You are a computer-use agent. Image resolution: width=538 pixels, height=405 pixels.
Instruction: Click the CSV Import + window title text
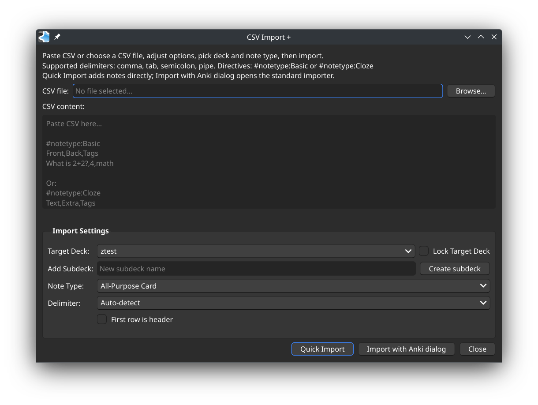point(269,37)
